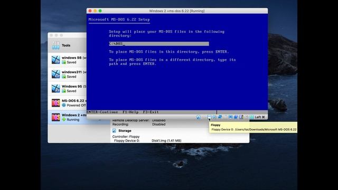Minimize the VM window with yellow button
The height and width of the screenshot is (190, 338).
coord(95,11)
